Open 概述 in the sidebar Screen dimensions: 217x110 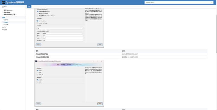coord(4,17)
